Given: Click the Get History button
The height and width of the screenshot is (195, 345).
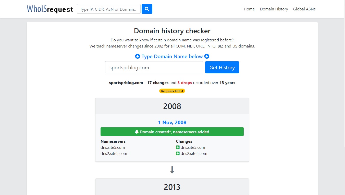Looking at the screenshot, I should tap(222, 67).
